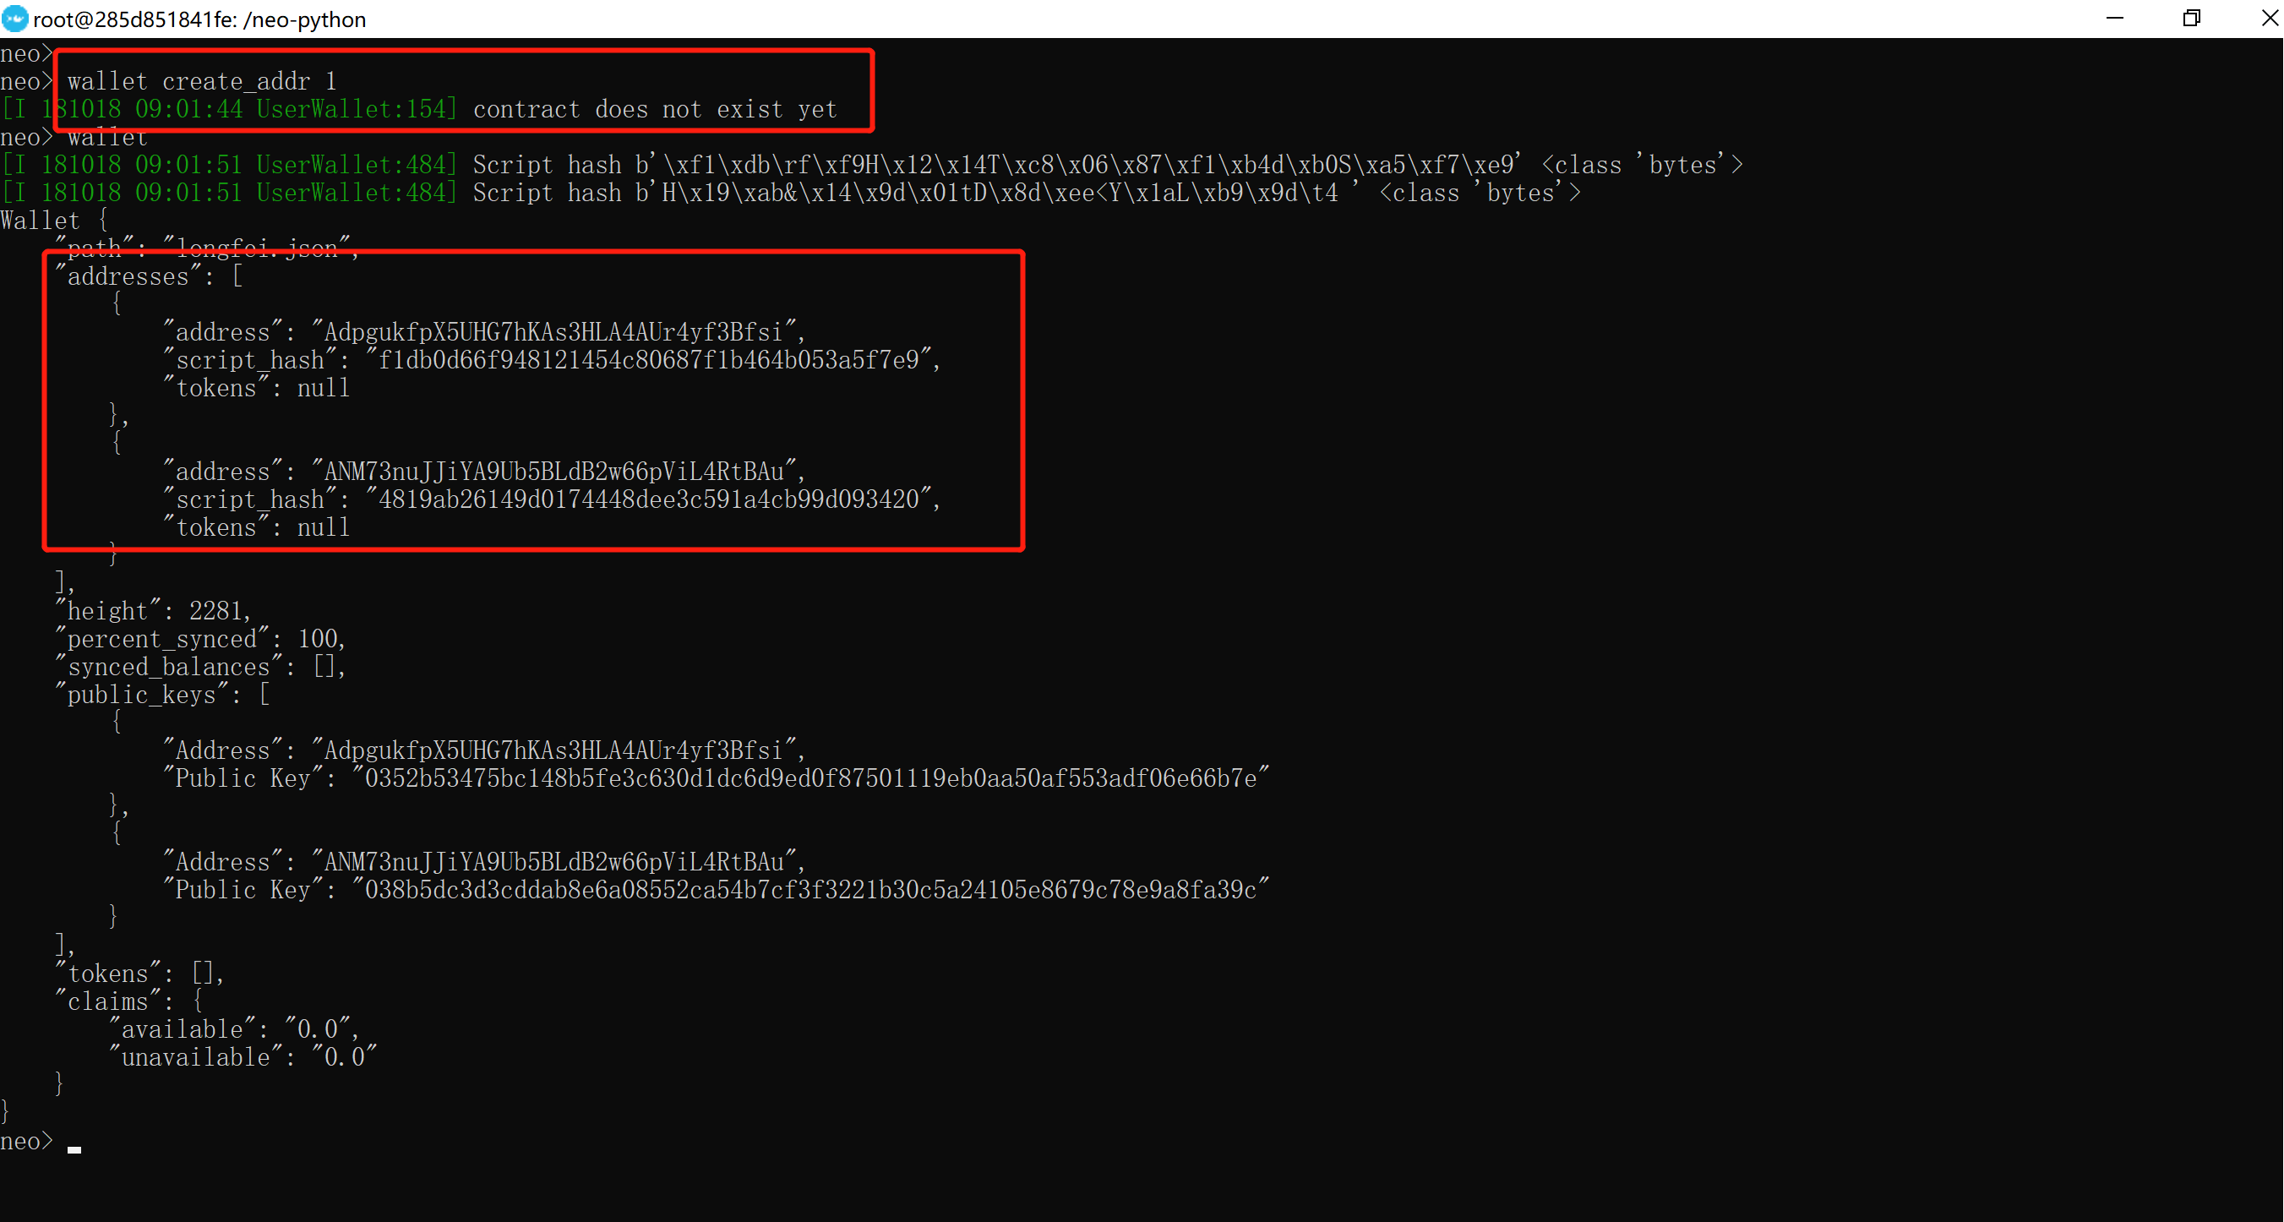Screen dimensions: 2284x1222
Task: Select the first Public Key starting with 0352b53475
Action: [x=809, y=777]
